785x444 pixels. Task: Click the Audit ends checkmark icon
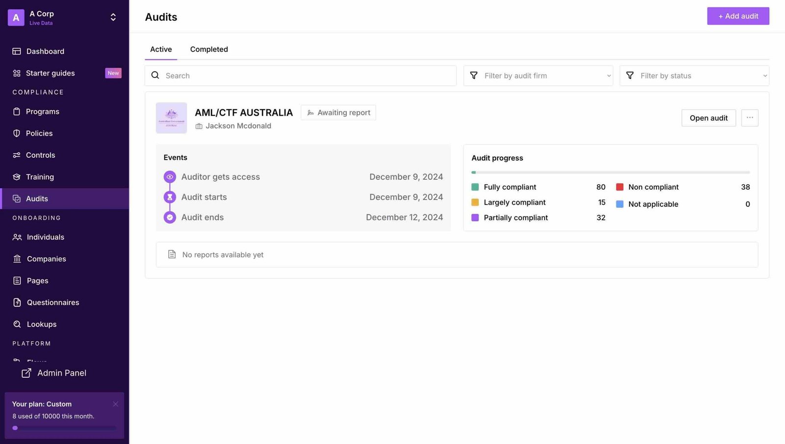coord(170,217)
